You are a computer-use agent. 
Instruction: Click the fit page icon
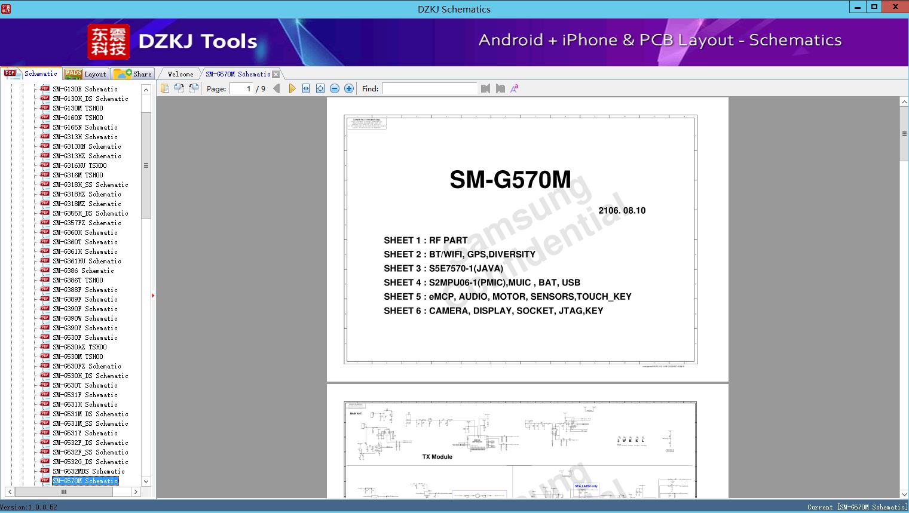click(320, 88)
